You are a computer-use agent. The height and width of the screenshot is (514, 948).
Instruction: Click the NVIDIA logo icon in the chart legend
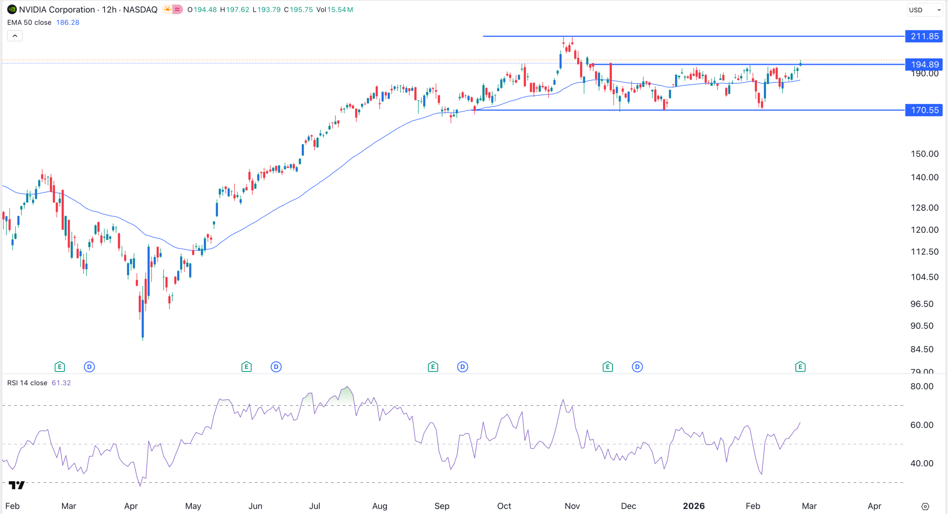12,10
